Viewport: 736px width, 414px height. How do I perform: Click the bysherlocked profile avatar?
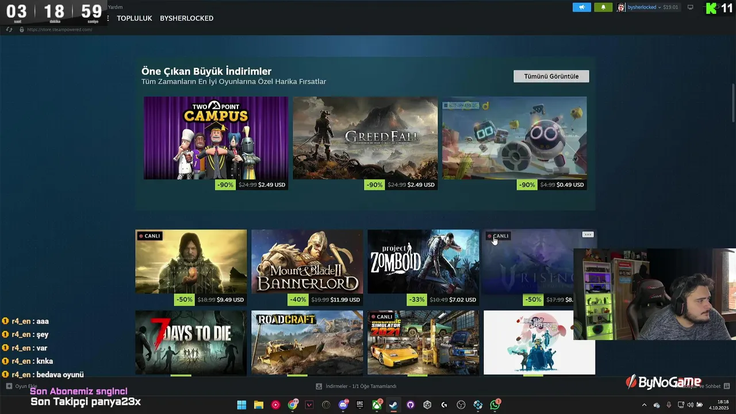point(621,7)
